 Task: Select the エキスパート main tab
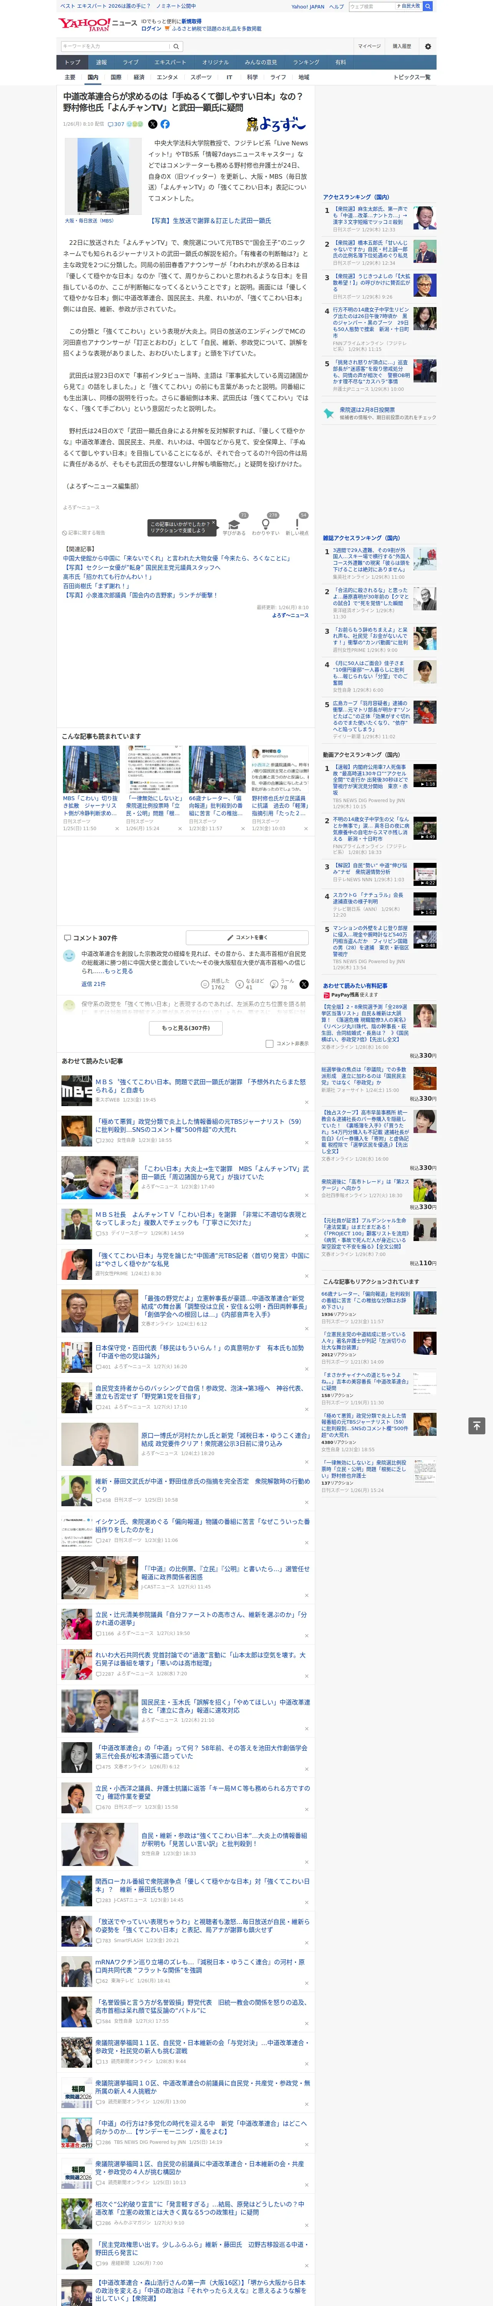[170, 62]
